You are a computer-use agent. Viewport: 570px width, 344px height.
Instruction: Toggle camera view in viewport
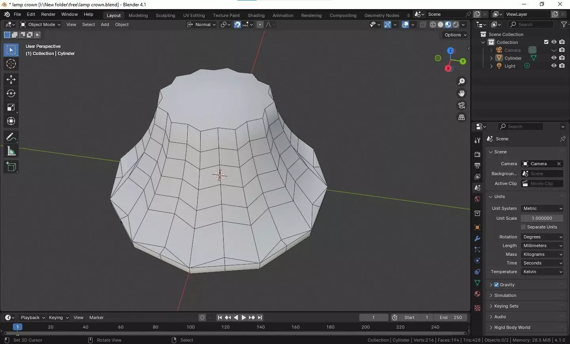coord(462,105)
